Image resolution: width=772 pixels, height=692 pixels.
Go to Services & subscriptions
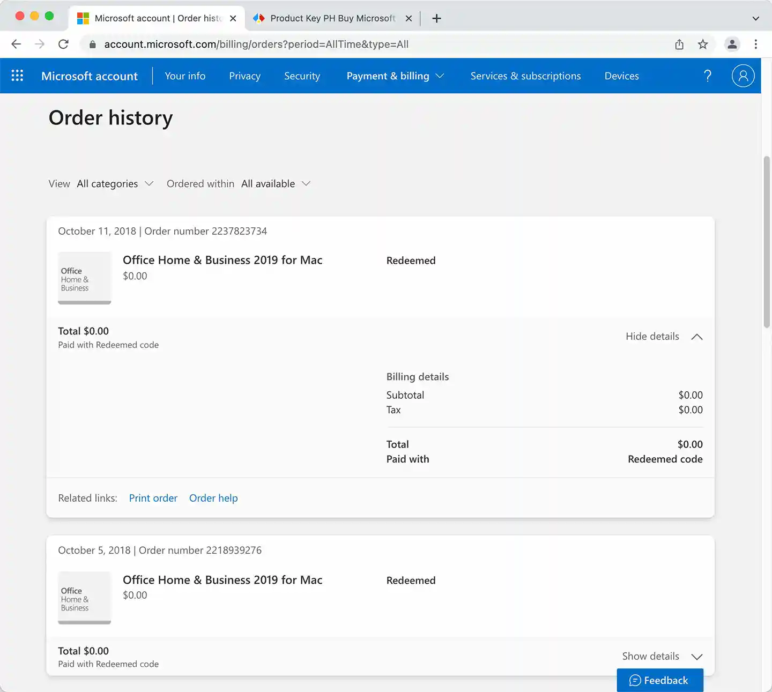point(525,76)
